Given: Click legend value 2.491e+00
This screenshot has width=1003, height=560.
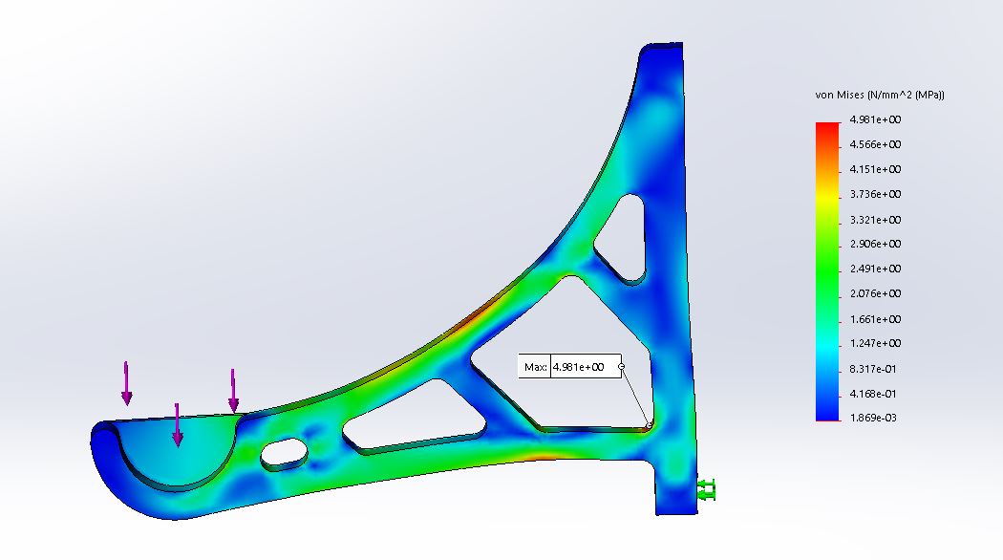Looking at the screenshot, I should coord(875,269).
